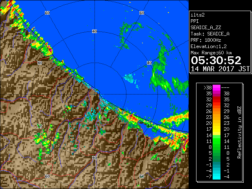The height and width of the screenshot is (189, 252).
Task: Click the Reflectivity in dBZ legend title
Action: click(239, 132)
